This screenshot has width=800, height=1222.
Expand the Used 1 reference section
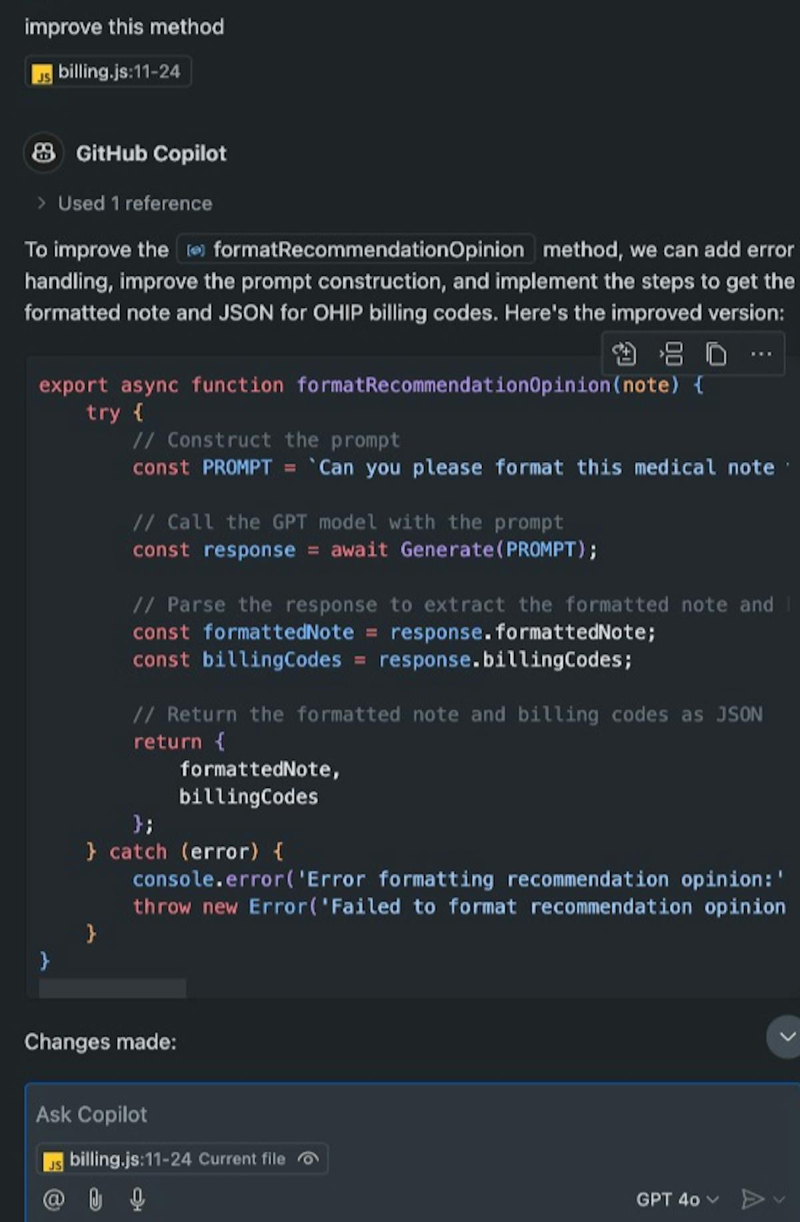click(x=125, y=203)
